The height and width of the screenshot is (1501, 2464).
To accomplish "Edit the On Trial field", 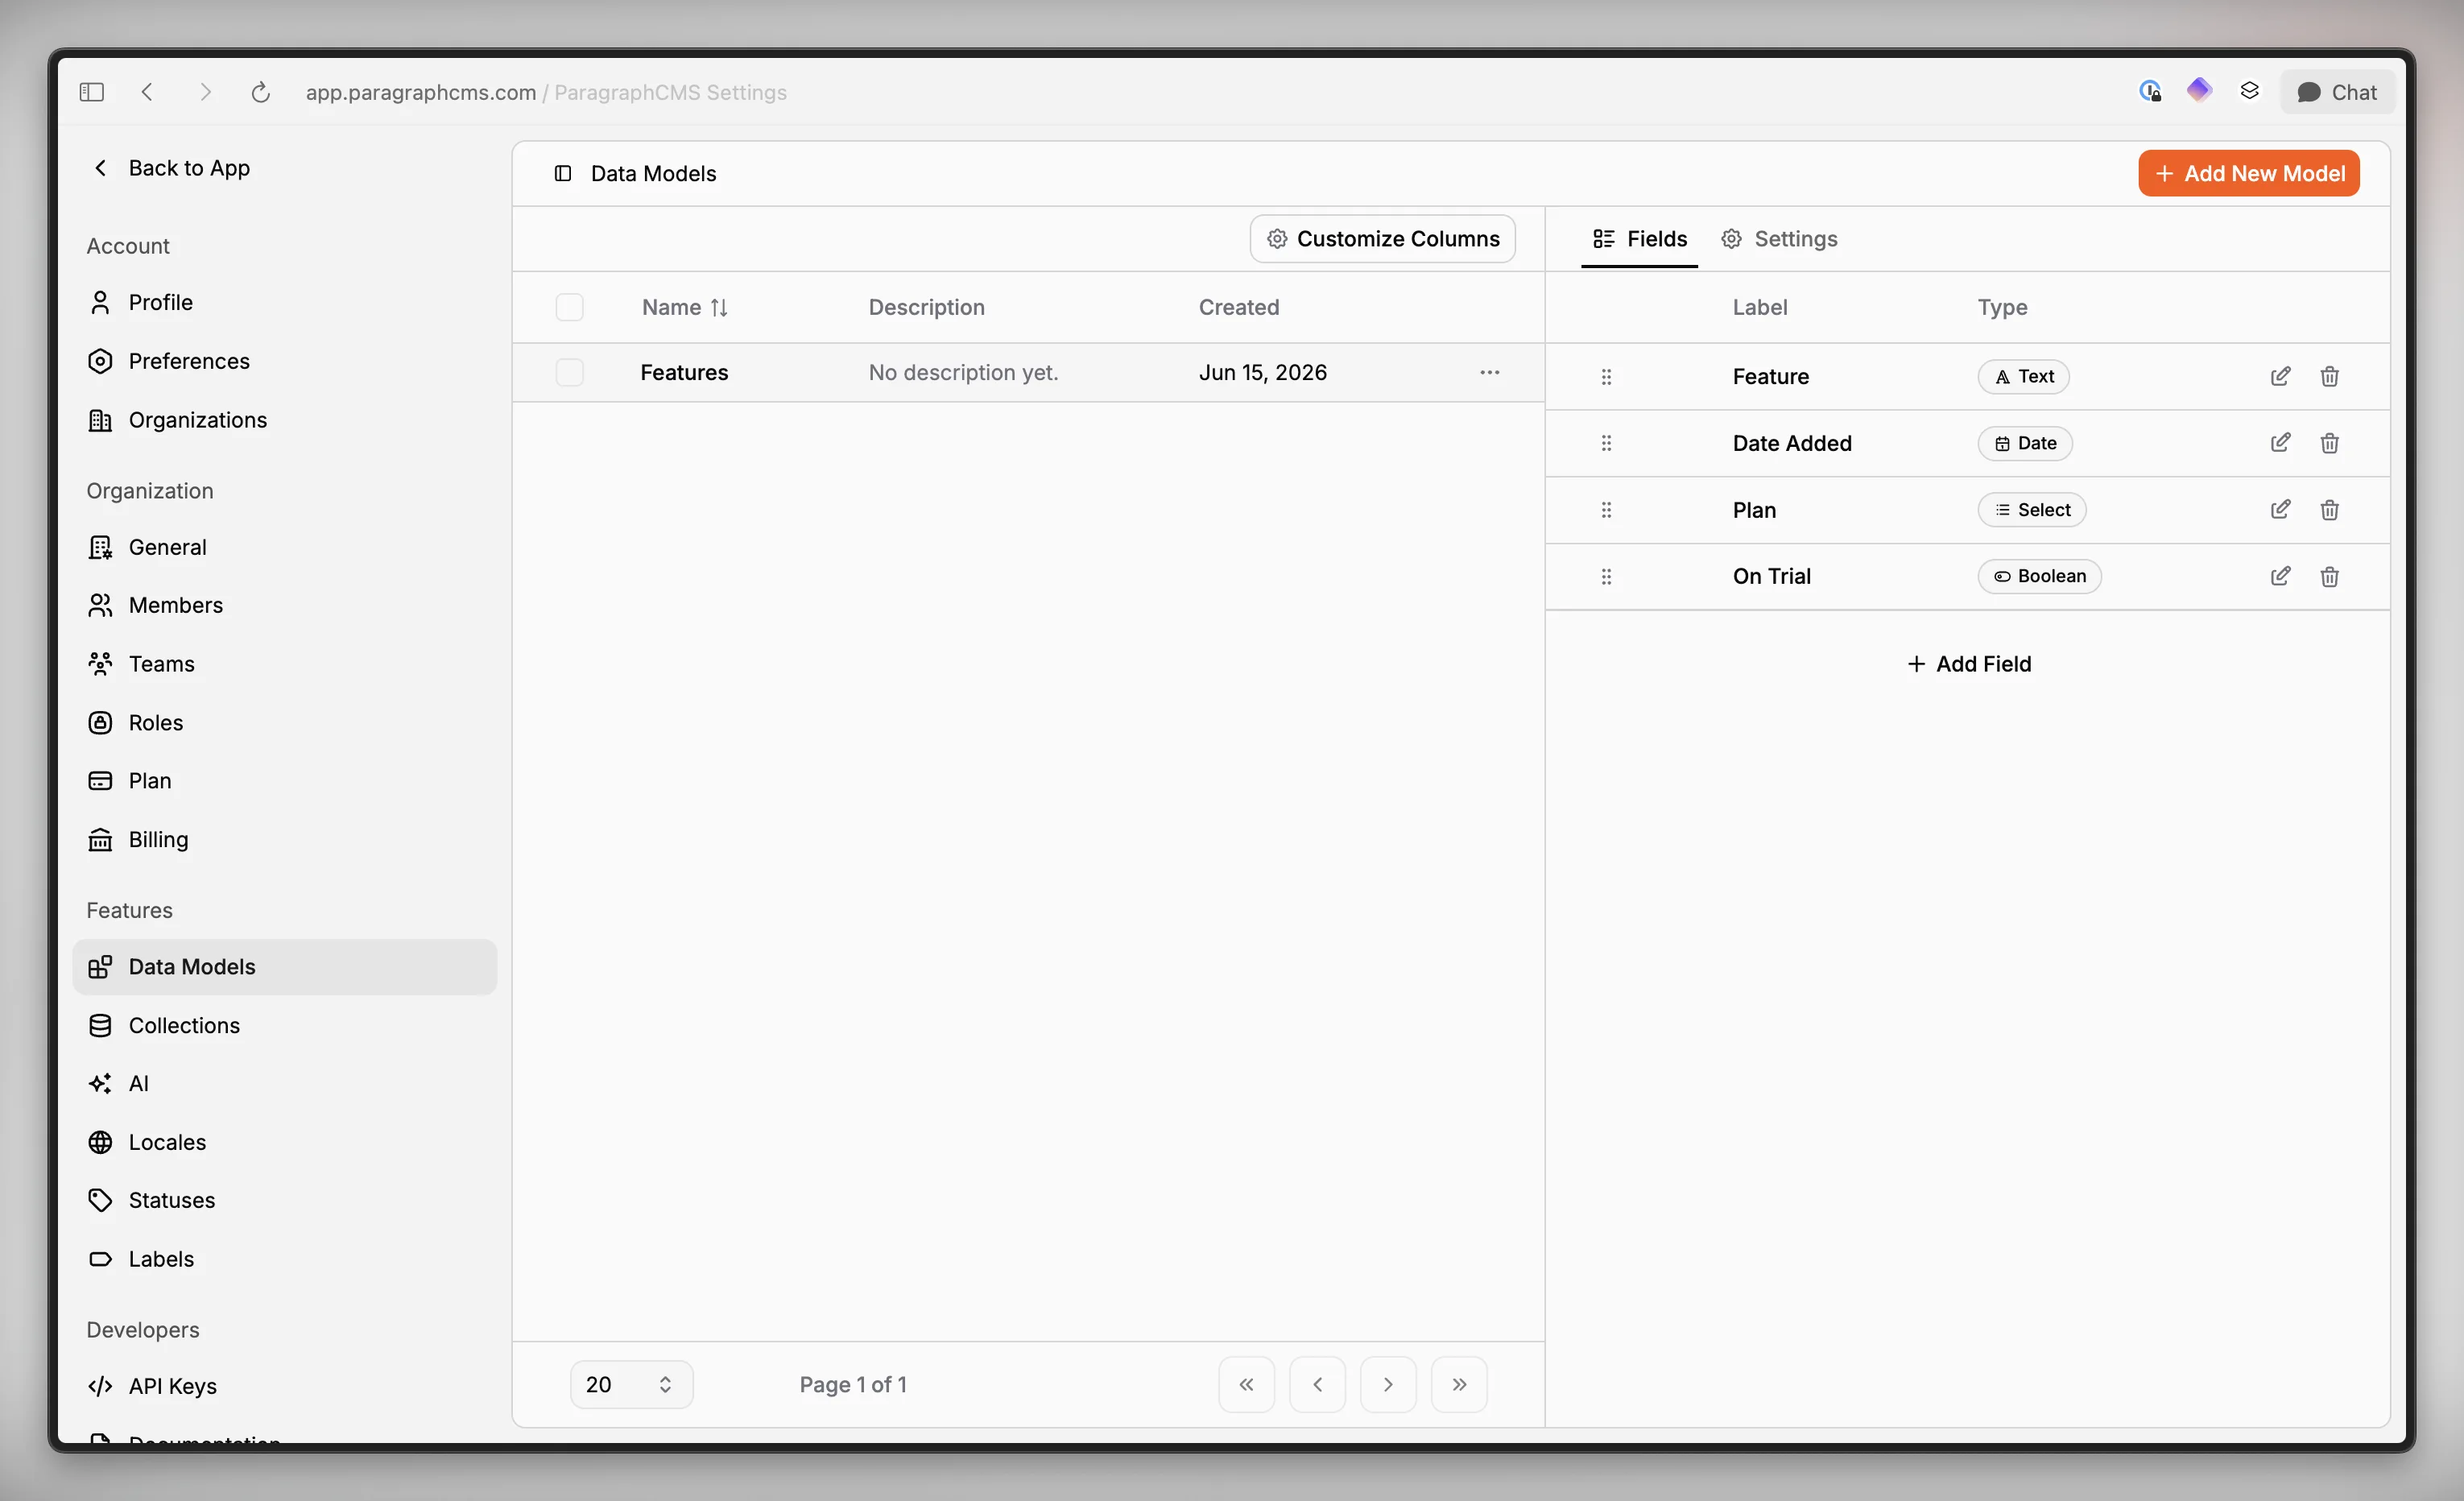I will [x=2279, y=577].
